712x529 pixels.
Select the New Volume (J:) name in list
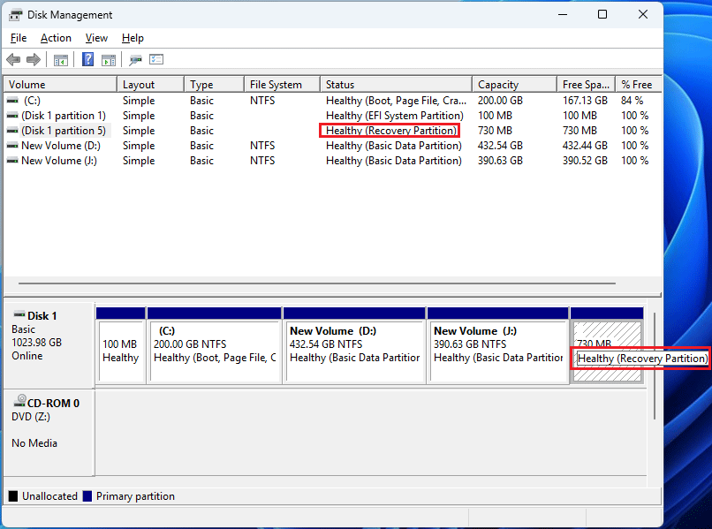pos(59,160)
